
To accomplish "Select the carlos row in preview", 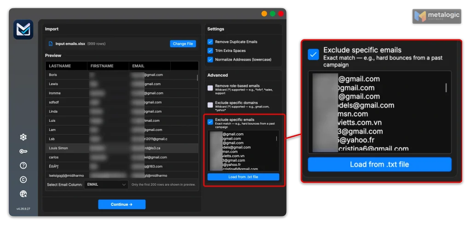I will tap(121, 157).
